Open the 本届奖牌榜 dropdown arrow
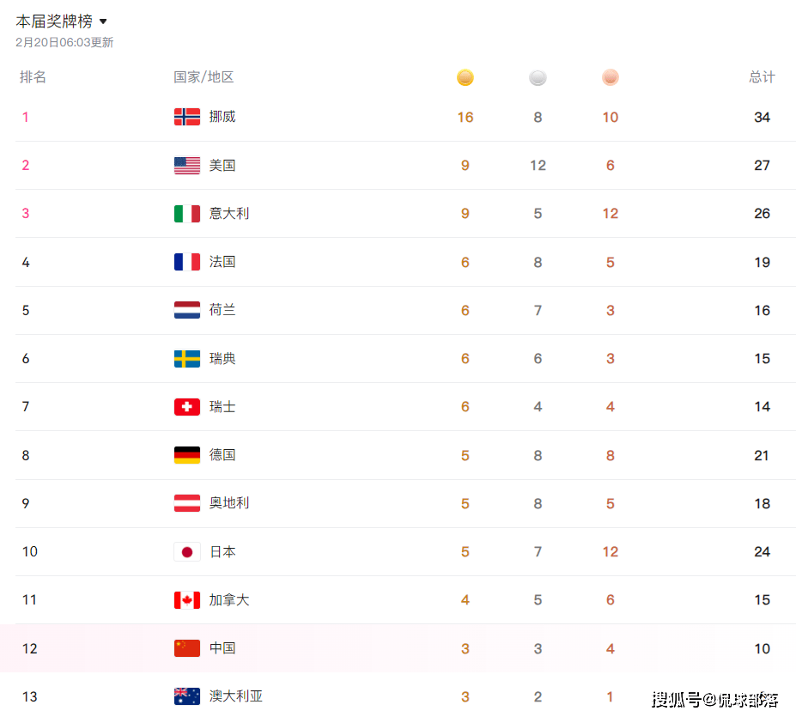 click(x=104, y=21)
